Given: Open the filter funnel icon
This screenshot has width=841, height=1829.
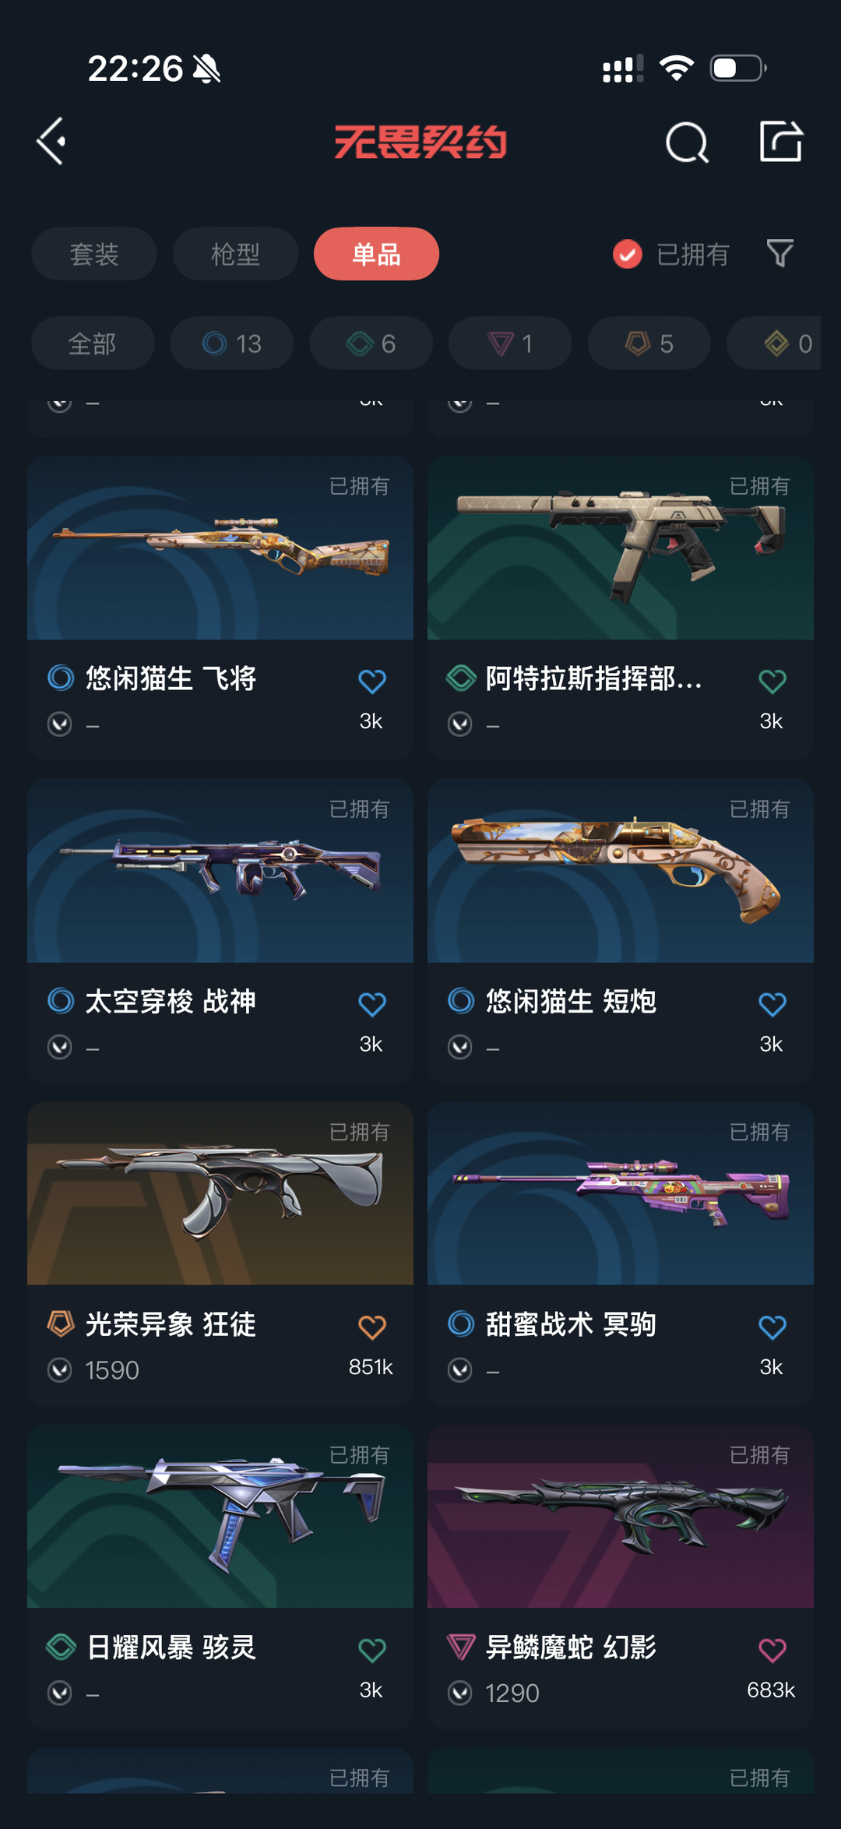Looking at the screenshot, I should [780, 254].
